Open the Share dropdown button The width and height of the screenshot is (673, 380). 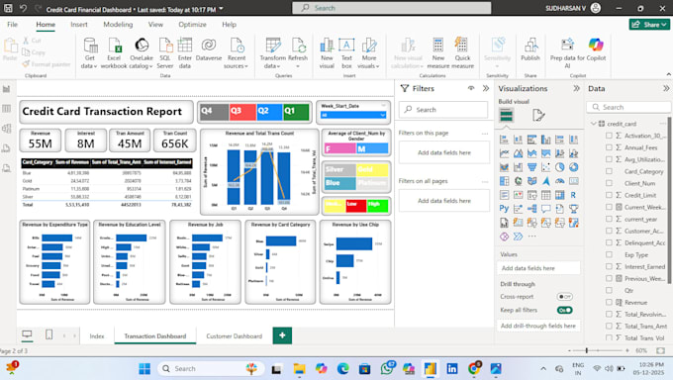click(649, 25)
